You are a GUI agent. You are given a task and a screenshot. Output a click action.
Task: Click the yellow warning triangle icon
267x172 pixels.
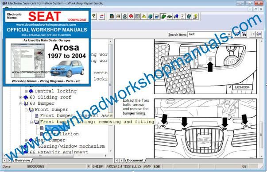(144, 16)
